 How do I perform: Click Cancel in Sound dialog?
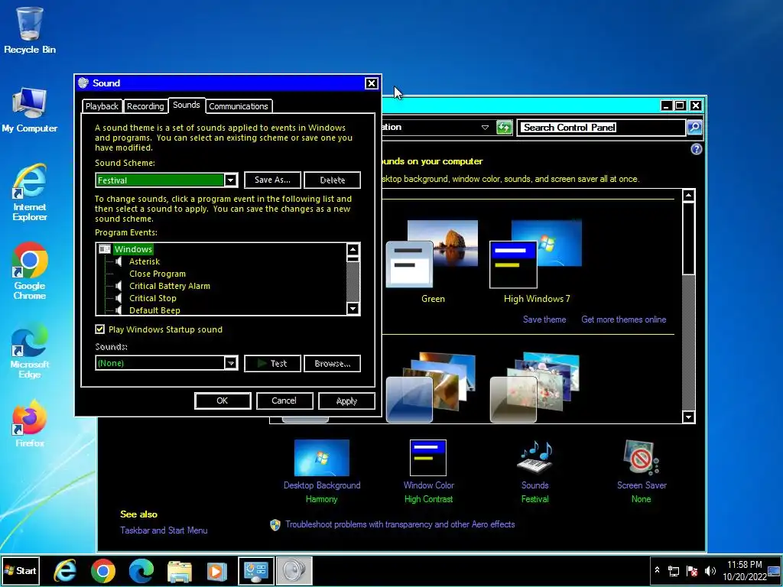tap(284, 401)
